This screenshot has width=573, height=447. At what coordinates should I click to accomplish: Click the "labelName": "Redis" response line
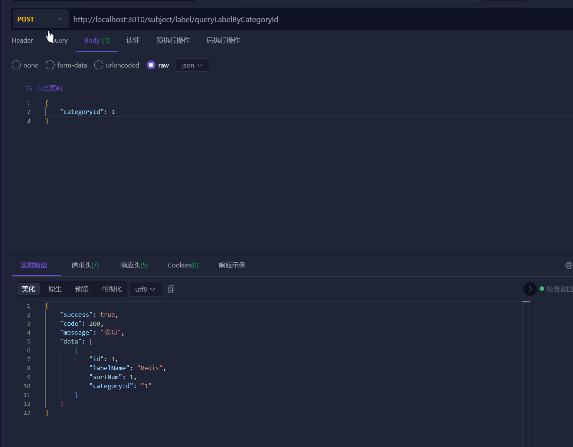[128, 368]
